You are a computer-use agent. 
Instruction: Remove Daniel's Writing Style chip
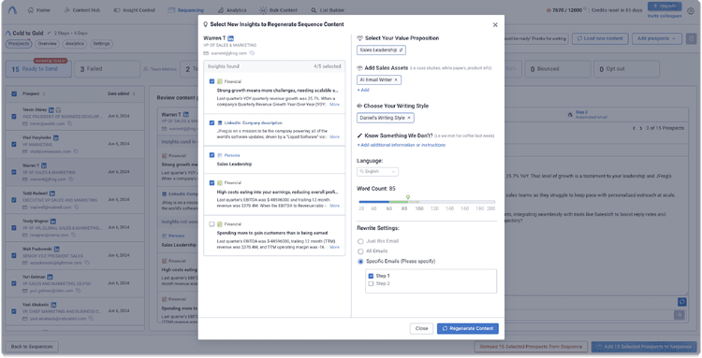[409, 118]
